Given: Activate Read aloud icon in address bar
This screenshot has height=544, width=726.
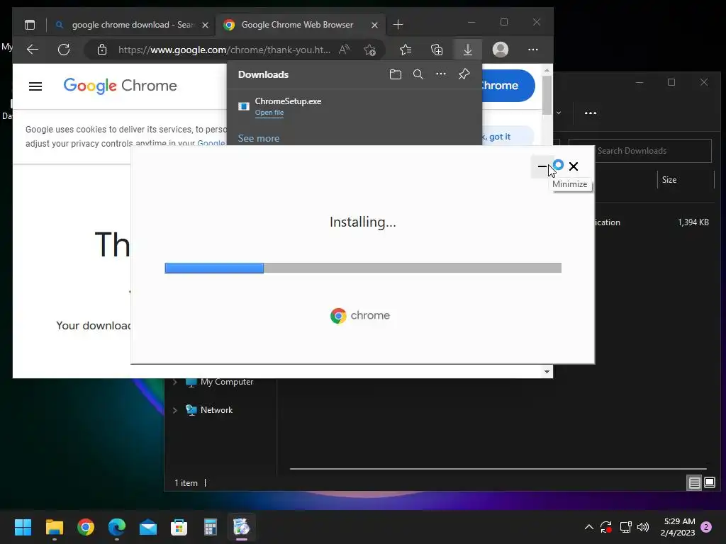Looking at the screenshot, I should tap(344, 50).
